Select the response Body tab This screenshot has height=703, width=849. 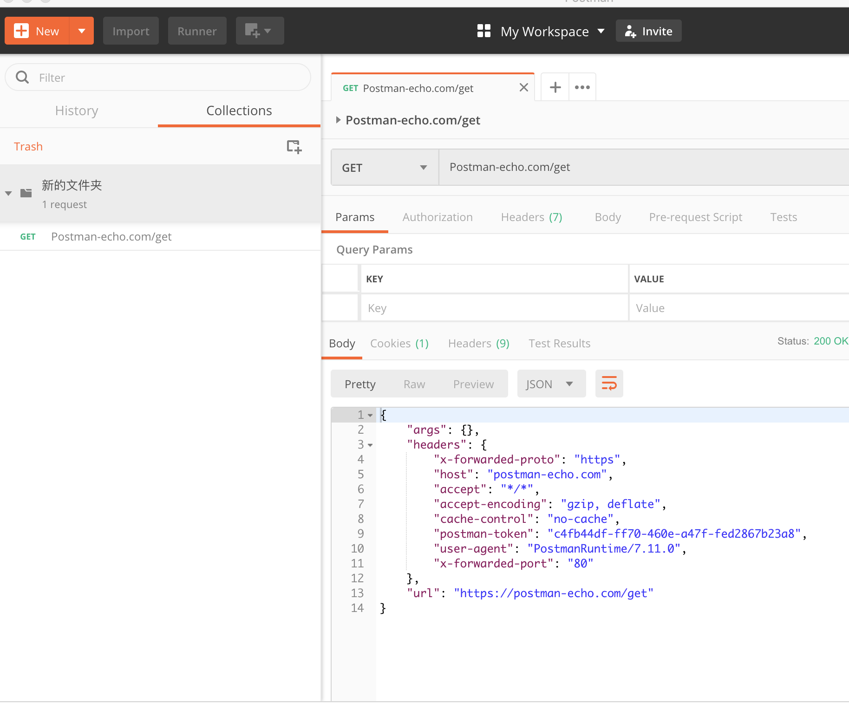(x=342, y=343)
